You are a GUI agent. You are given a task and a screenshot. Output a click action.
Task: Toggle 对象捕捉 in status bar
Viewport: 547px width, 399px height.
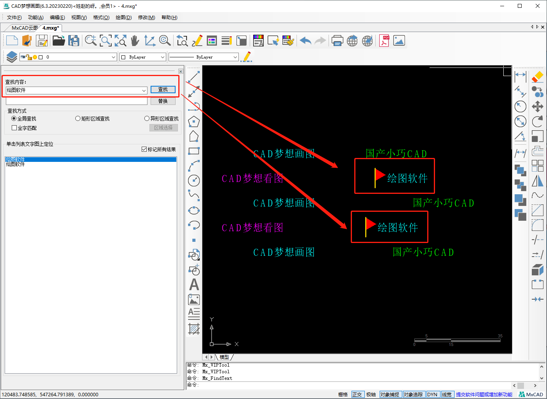[x=390, y=395]
